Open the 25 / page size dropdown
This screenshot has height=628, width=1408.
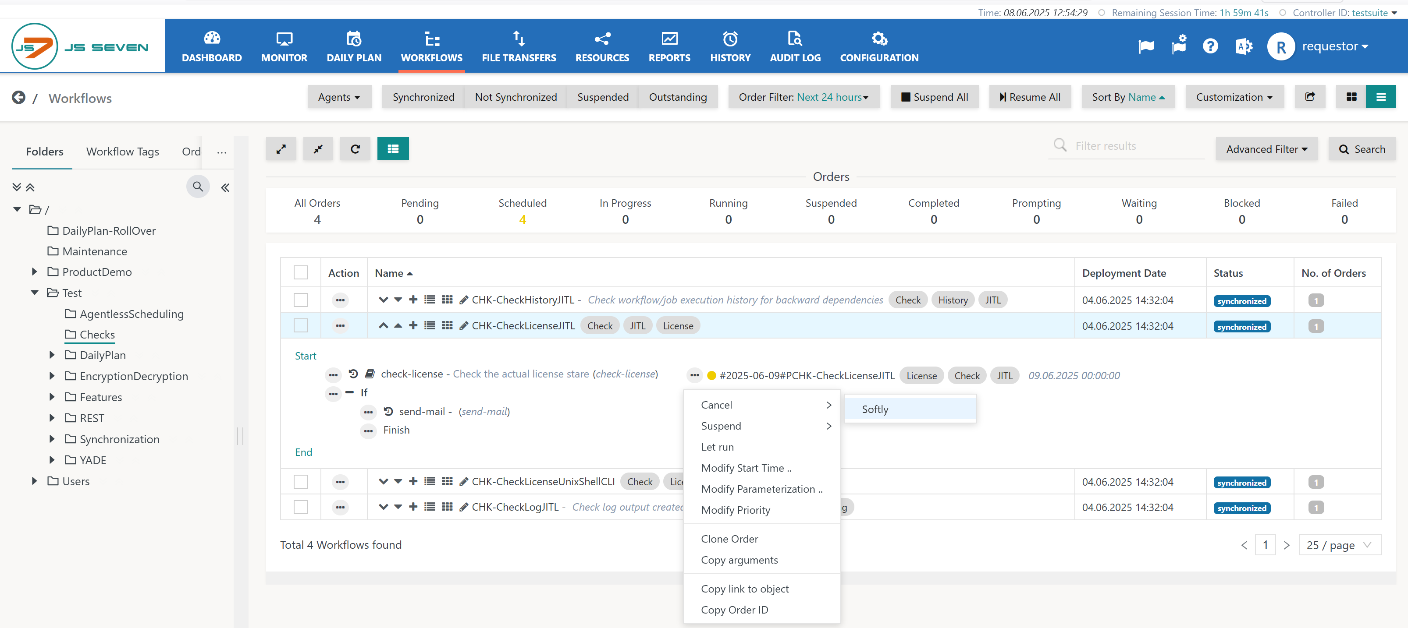[1339, 545]
